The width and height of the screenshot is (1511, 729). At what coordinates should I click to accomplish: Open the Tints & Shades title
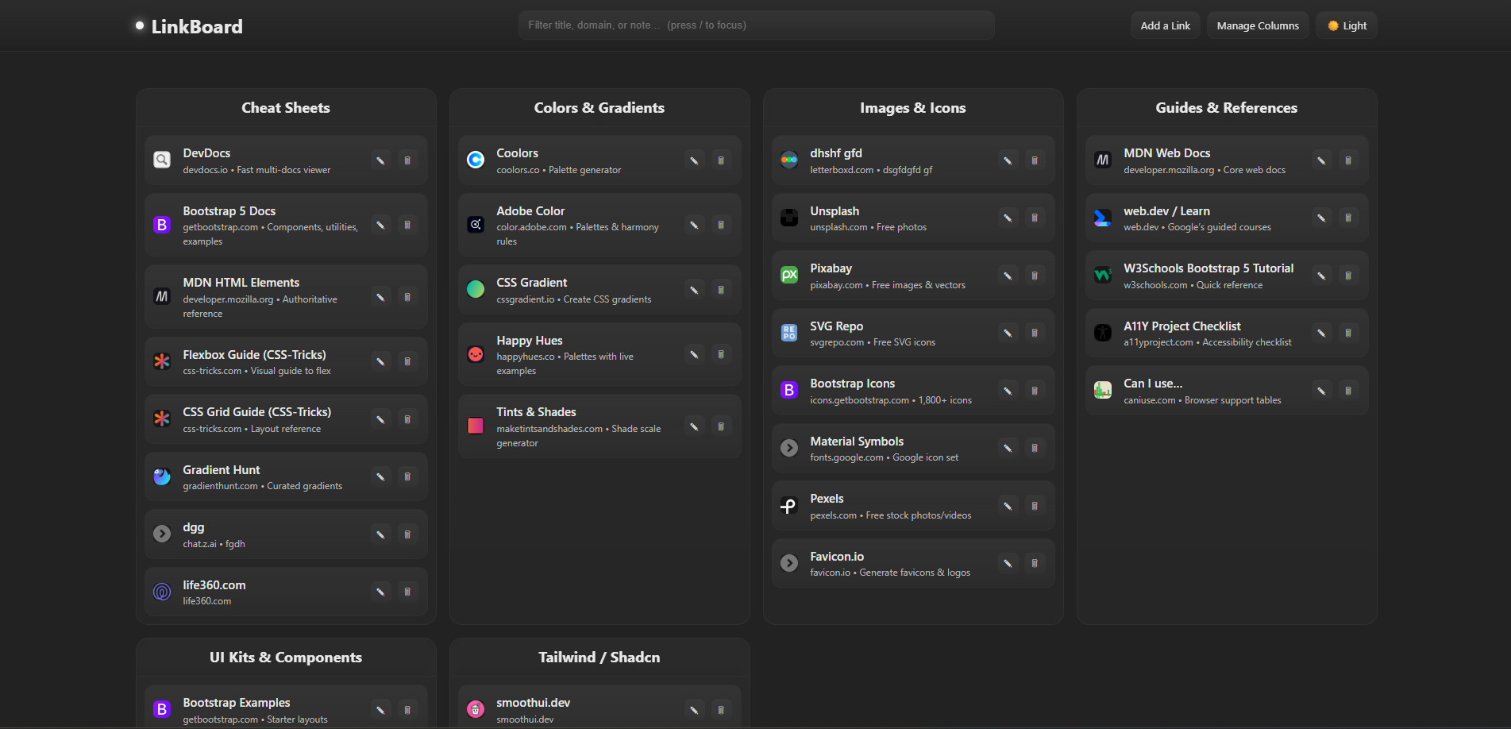[536, 412]
